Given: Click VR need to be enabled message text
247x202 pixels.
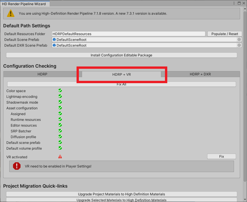Looking at the screenshot, I should click(x=58, y=166).
